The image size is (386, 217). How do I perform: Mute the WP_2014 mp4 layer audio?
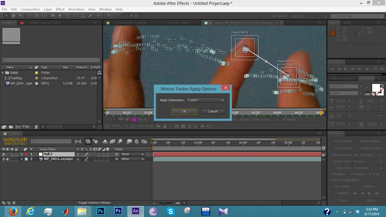pos(8,159)
